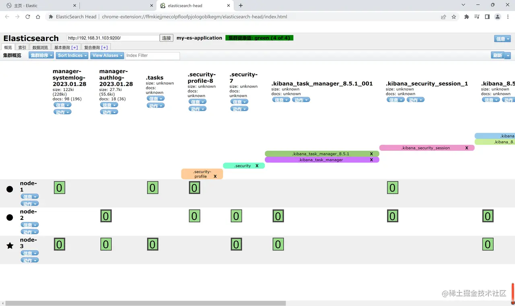Open the Chrome three-dot menu
This screenshot has height=306, width=515.
coord(507,17)
